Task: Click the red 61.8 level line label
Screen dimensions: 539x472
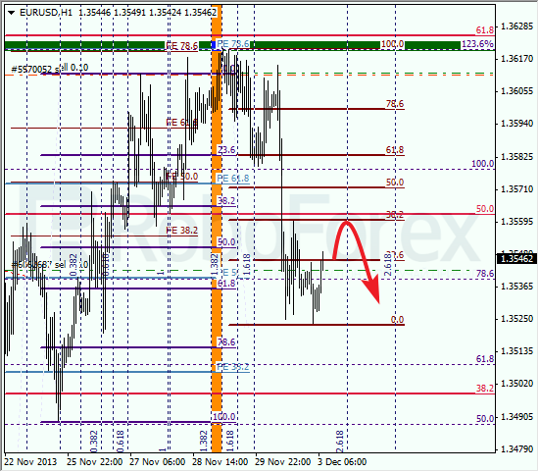Action: (x=485, y=30)
